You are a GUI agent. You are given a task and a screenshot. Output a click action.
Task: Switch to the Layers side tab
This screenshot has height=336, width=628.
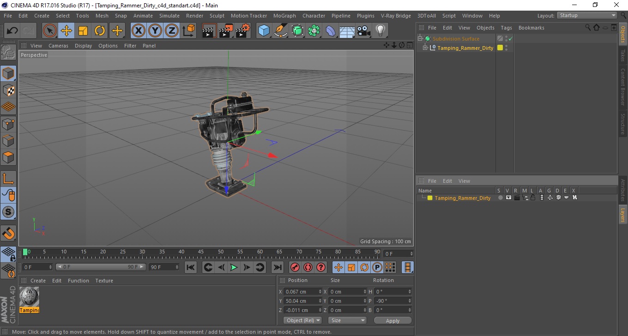point(623,215)
